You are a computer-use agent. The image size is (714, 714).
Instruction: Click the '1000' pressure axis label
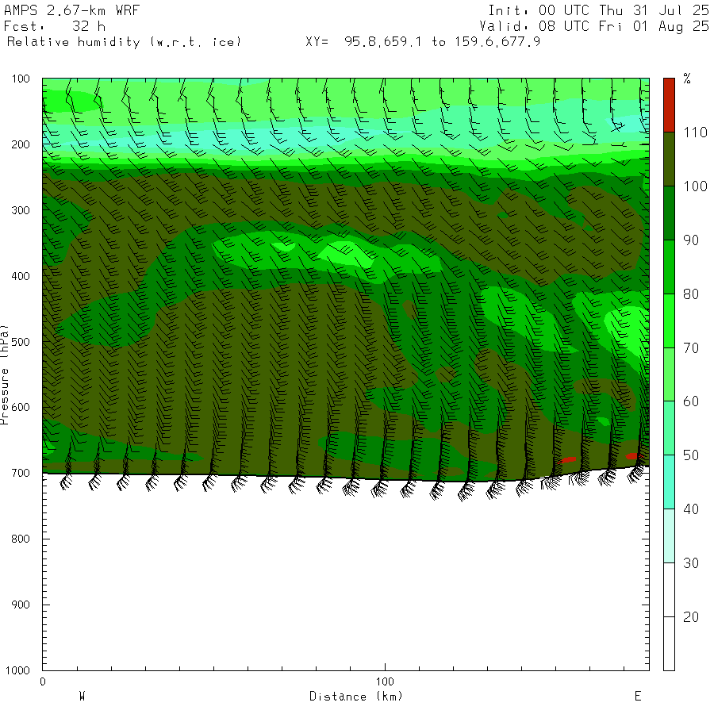coord(17,670)
